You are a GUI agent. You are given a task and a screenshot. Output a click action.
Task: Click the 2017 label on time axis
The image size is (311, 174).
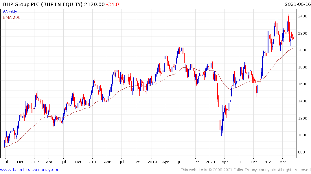click(x=34, y=162)
